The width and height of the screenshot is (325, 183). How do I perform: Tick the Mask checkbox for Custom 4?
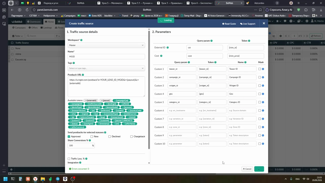(259, 94)
